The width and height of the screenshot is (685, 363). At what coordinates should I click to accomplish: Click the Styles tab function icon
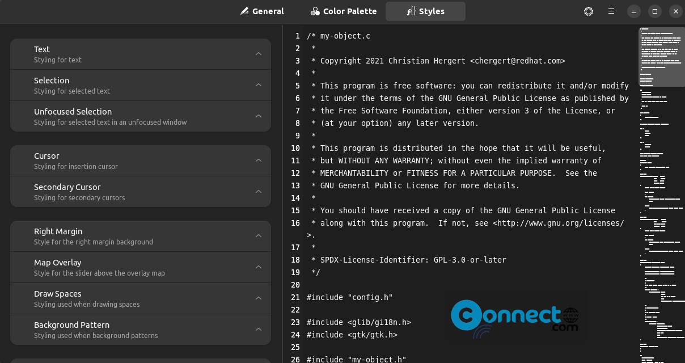(411, 11)
